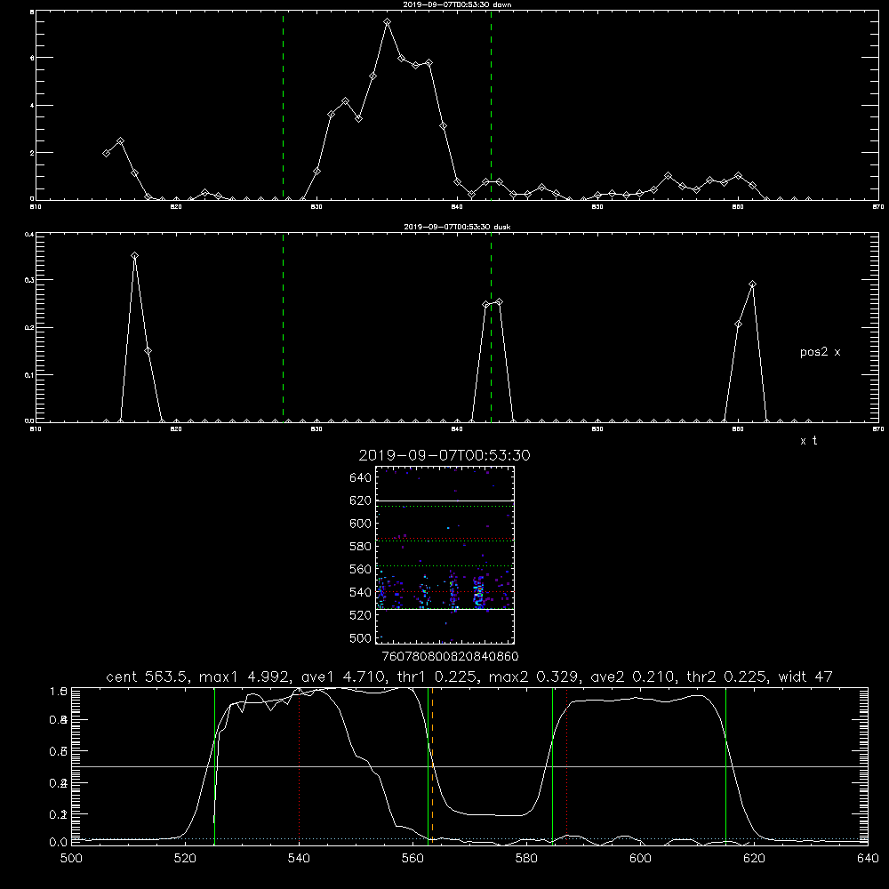
Task: Click the rightmost peak marker in the dusk plot
Action: pos(752,284)
